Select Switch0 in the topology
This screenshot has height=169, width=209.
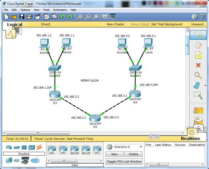click(x=55, y=68)
